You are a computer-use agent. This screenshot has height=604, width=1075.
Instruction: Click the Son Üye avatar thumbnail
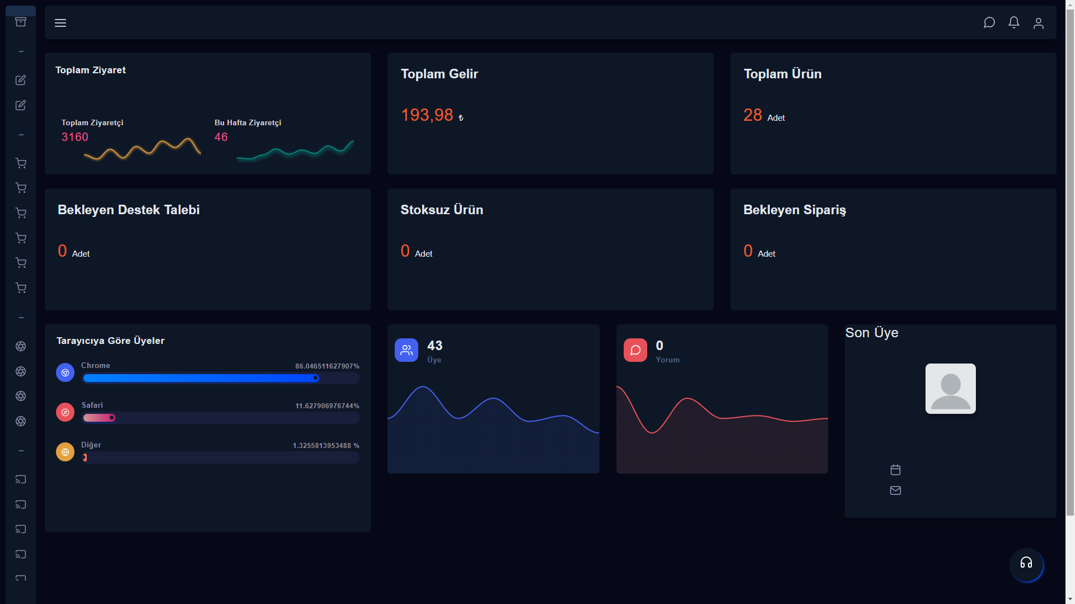point(950,389)
